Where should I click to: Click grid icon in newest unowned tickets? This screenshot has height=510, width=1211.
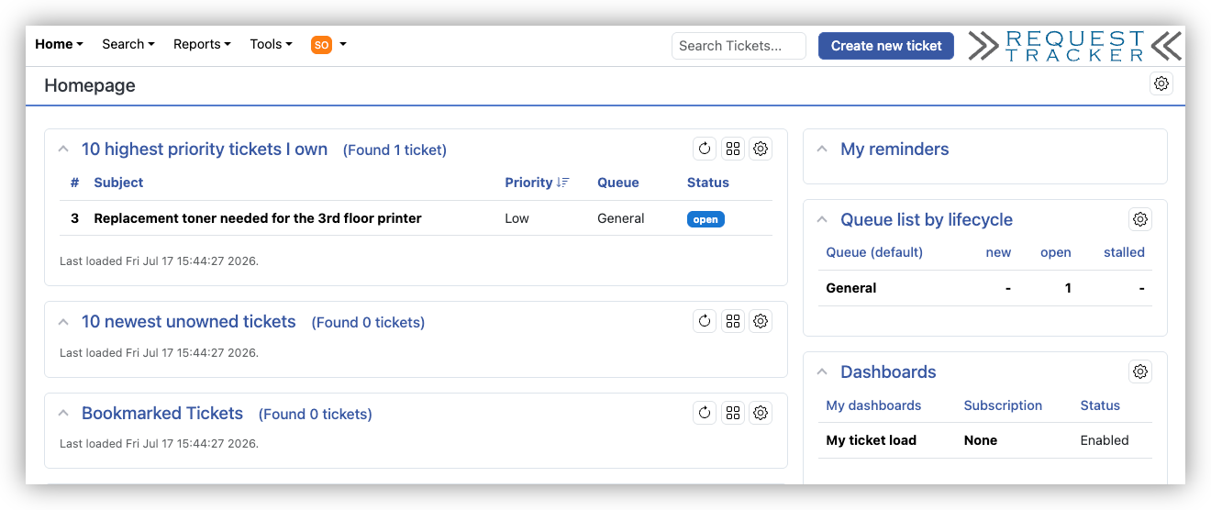732,321
